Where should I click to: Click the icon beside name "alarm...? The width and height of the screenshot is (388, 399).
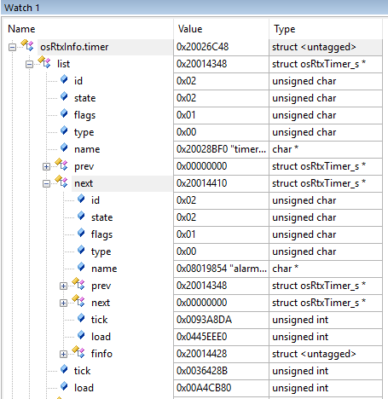(81, 267)
